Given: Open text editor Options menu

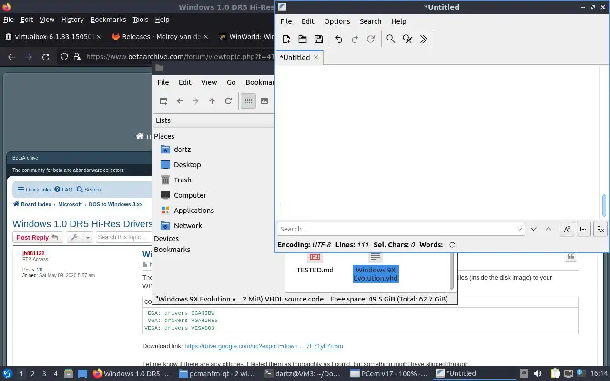Looking at the screenshot, I should 337,21.
